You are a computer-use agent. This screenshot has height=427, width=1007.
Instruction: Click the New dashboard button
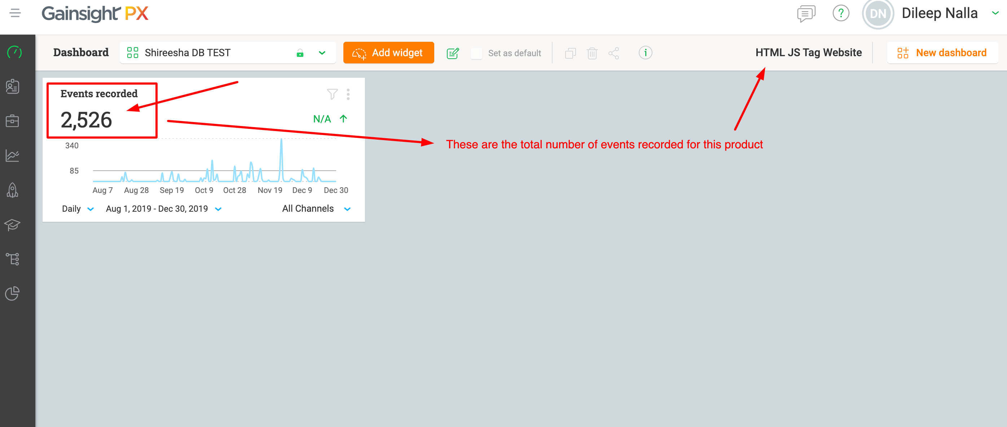point(942,53)
